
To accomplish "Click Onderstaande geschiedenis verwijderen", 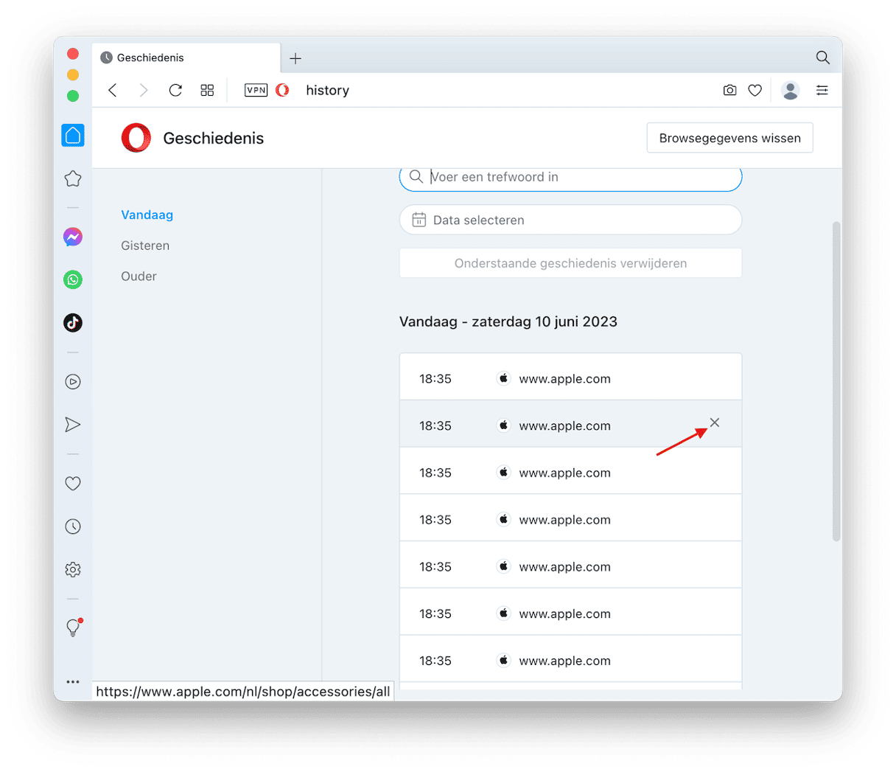I will 570,263.
